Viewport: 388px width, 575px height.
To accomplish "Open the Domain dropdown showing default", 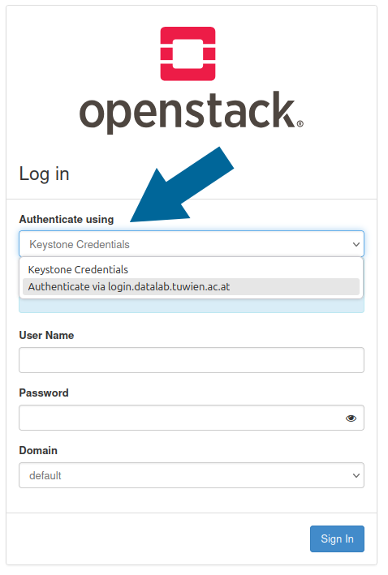I will pos(192,475).
